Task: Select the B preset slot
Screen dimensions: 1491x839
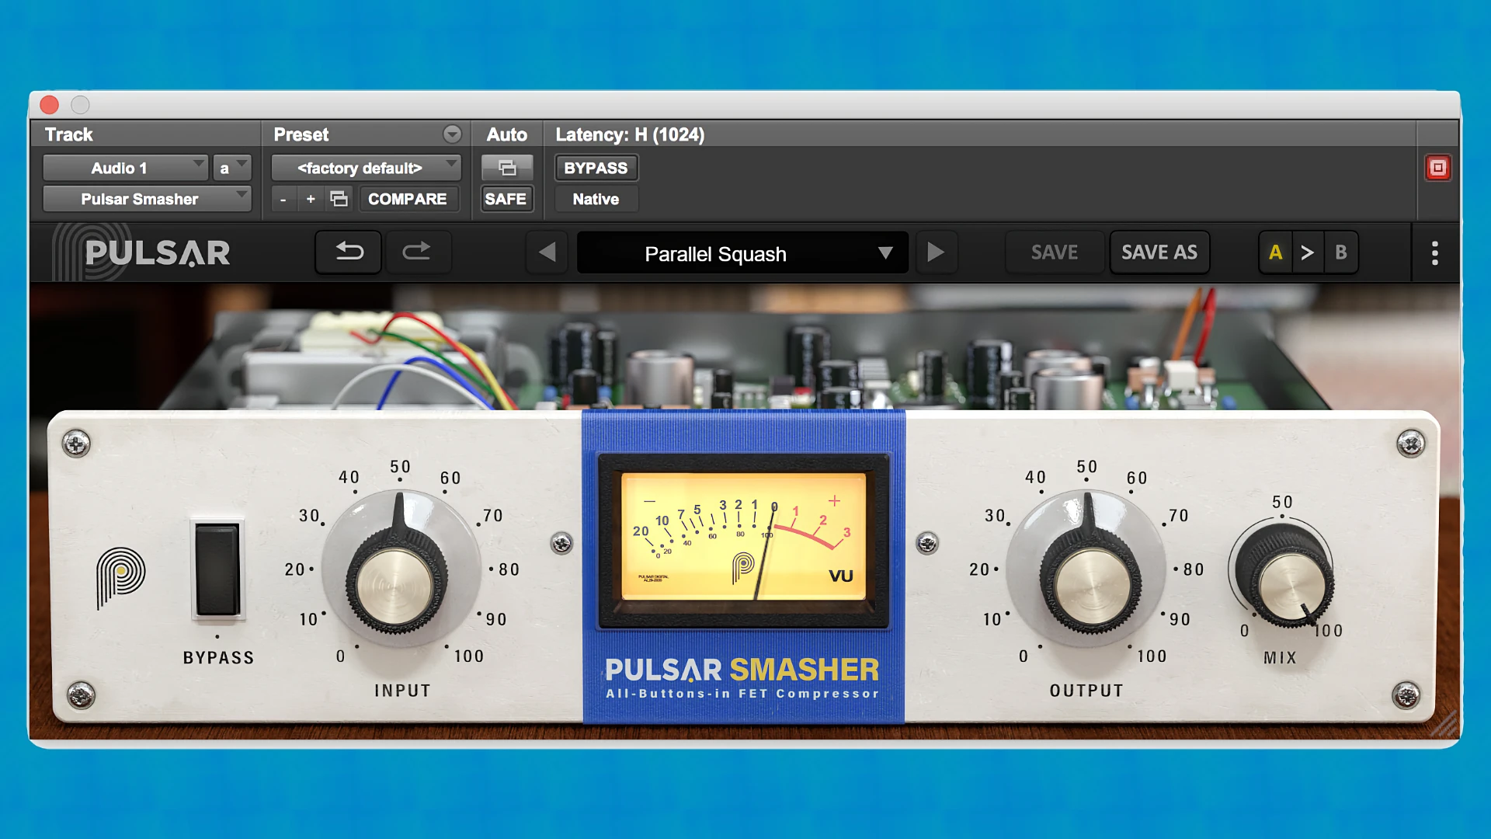Action: 1341,252
